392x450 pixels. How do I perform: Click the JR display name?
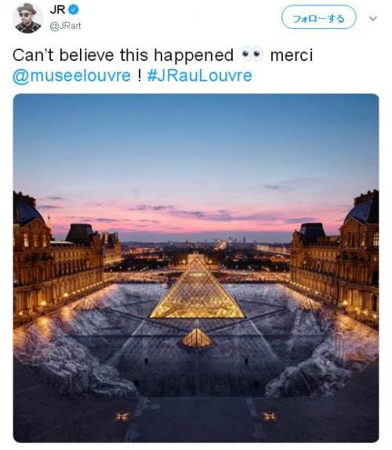coord(57,10)
